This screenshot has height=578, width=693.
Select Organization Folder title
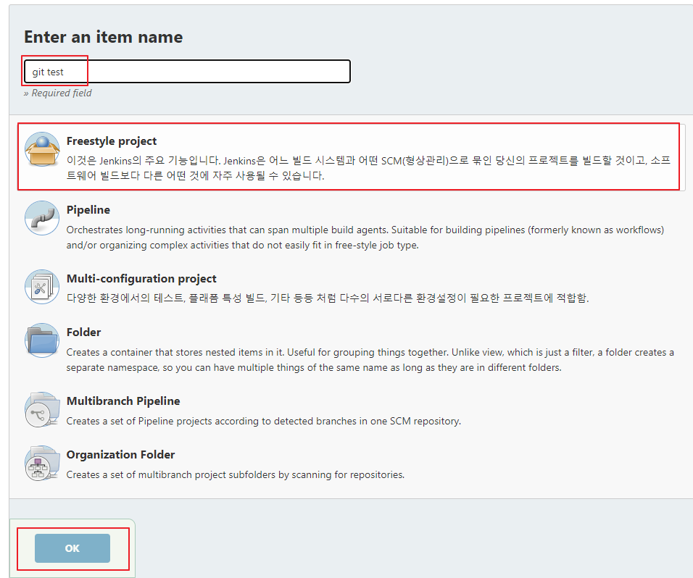tap(120, 454)
